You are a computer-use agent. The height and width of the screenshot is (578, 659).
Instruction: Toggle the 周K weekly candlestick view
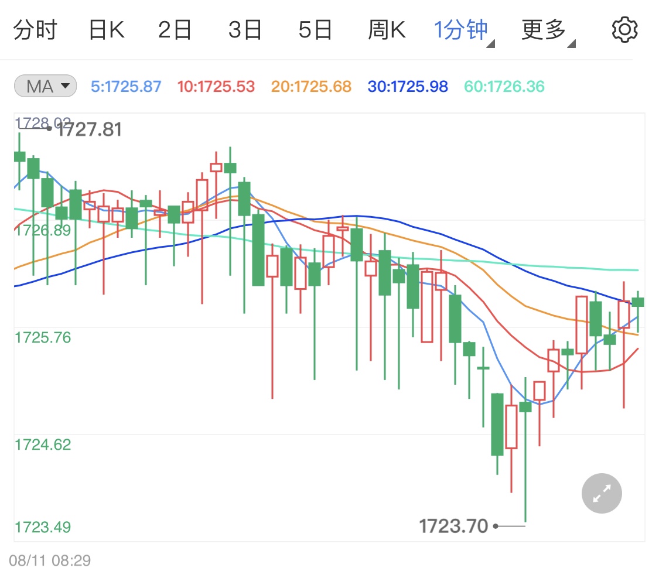click(x=387, y=29)
